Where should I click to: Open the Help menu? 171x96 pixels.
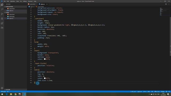point(35,1)
